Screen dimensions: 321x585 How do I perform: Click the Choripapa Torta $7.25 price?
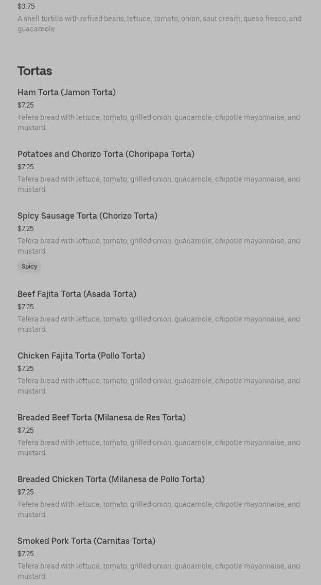coord(26,167)
